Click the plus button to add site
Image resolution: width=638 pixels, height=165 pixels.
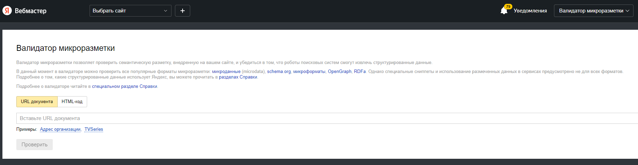click(183, 11)
